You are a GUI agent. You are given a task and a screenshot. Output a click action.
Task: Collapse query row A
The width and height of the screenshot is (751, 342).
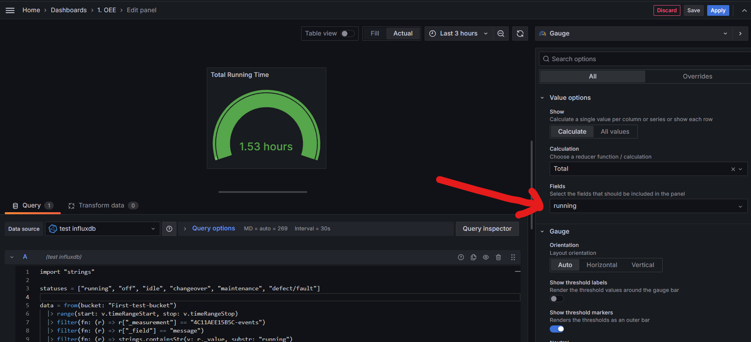[12, 257]
